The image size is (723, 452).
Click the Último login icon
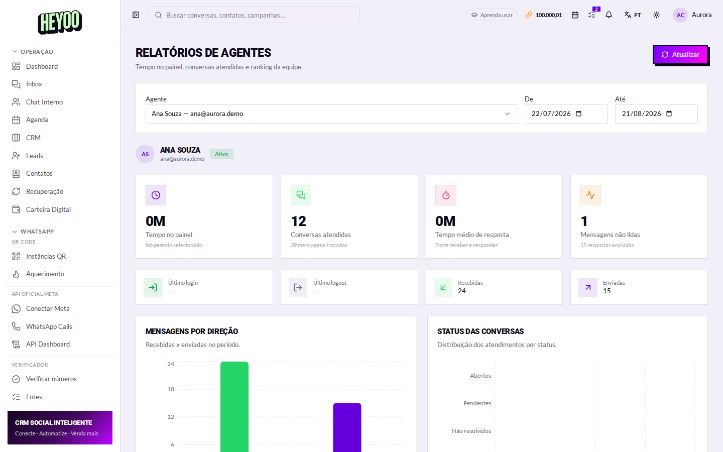click(x=153, y=287)
